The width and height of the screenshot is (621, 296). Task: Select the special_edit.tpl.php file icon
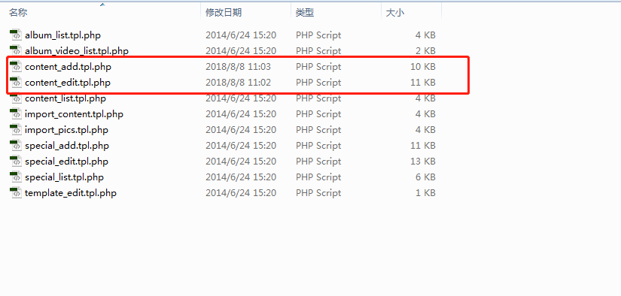[x=16, y=162]
